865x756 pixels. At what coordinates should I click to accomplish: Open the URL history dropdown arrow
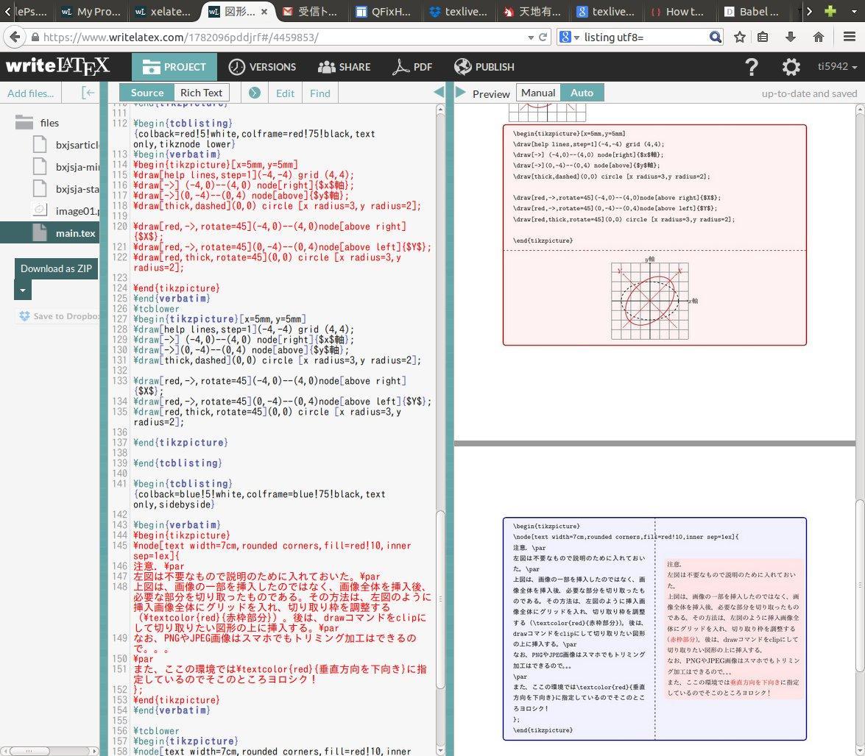coord(531,38)
